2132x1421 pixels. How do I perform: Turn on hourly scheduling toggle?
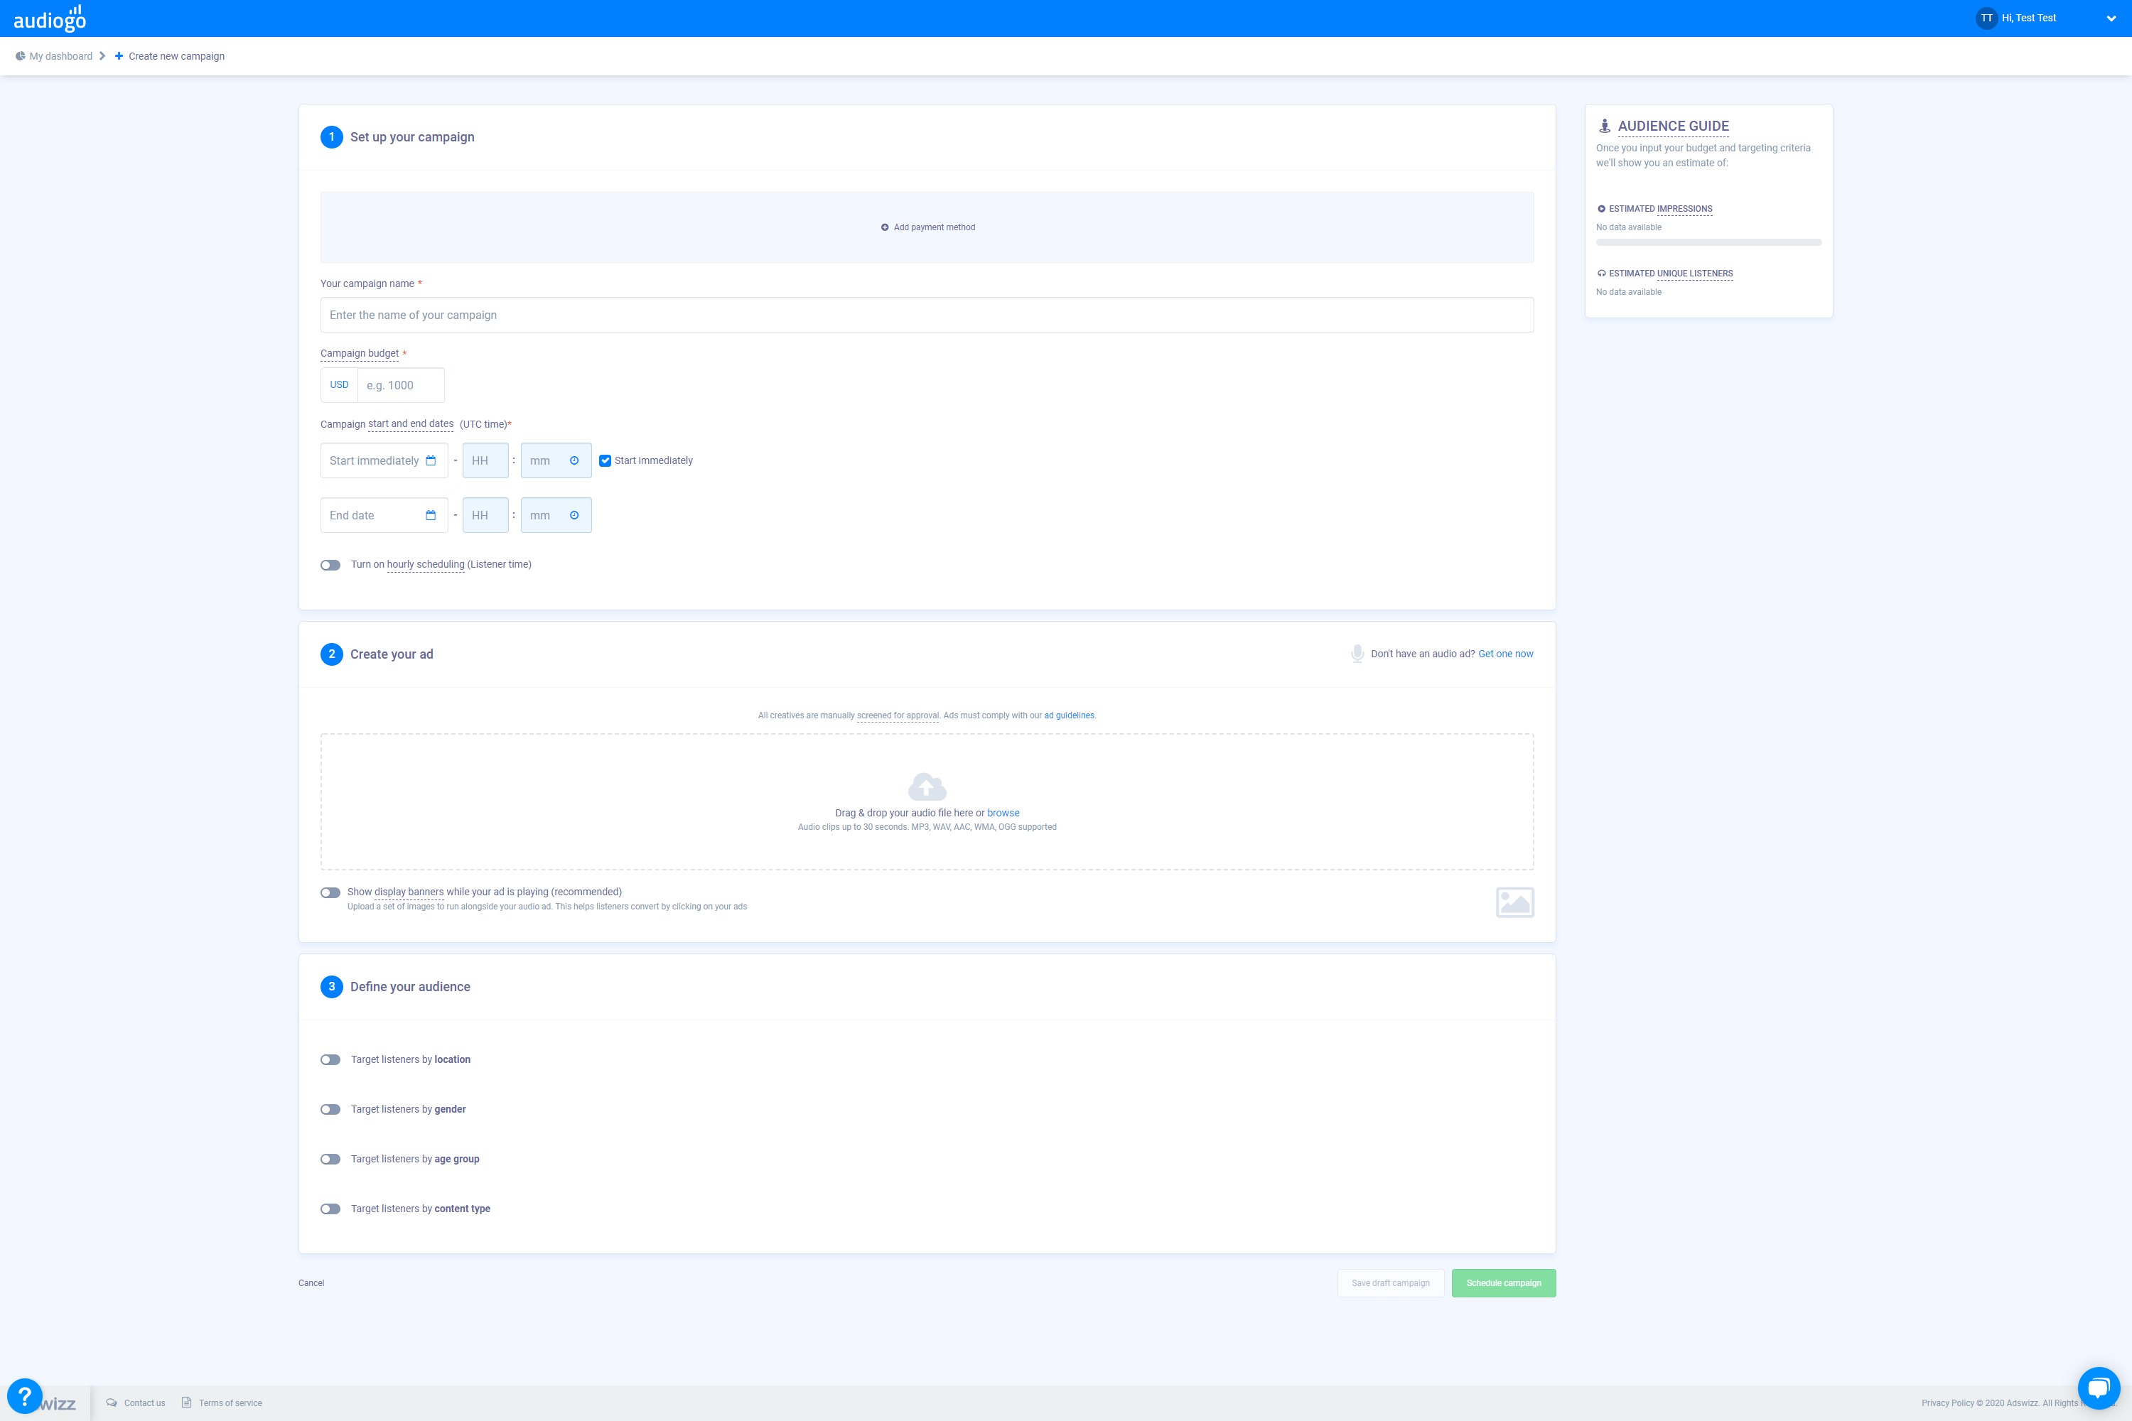tap(331, 565)
